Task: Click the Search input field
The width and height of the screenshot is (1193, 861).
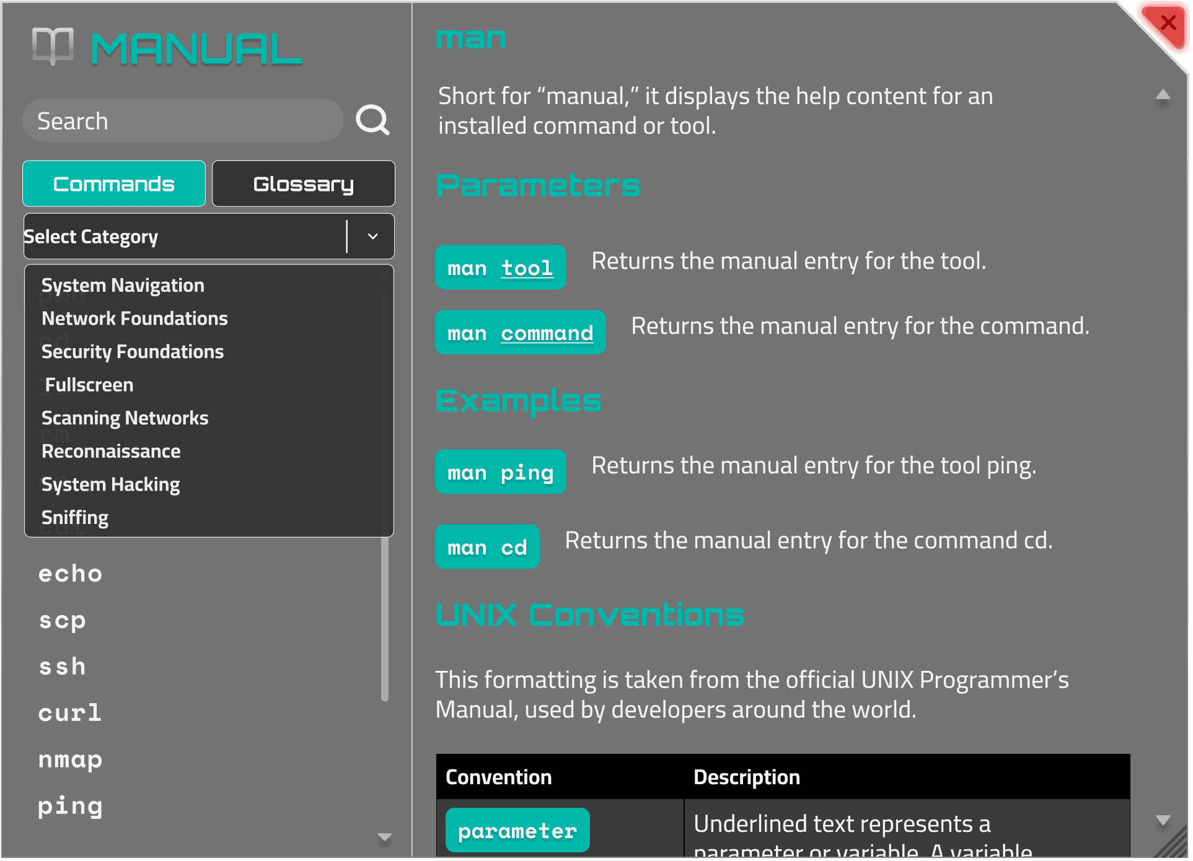Action: pyautogui.click(x=182, y=121)
